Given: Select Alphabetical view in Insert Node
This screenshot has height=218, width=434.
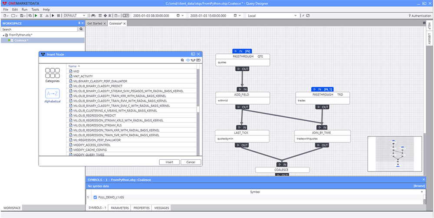Looking at the screenshot, I should click(x=53, y=96).
